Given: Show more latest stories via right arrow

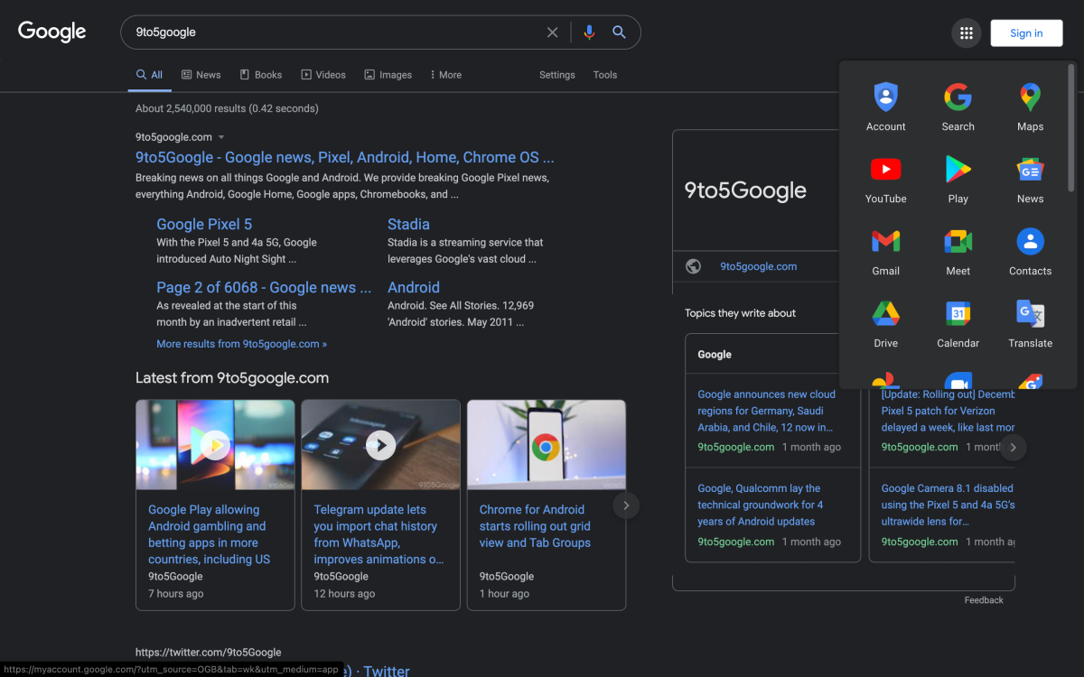Looking at the screenshot, I should 626,505.
